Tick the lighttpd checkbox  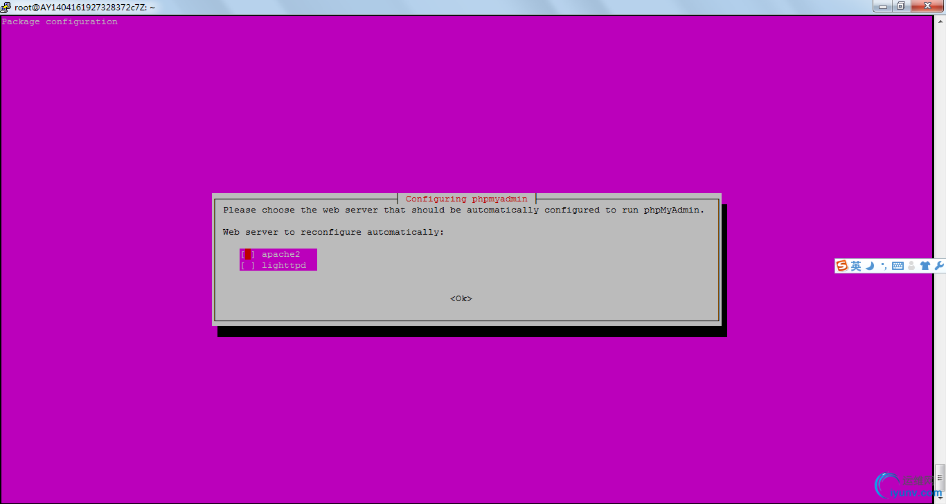(248, 266)
